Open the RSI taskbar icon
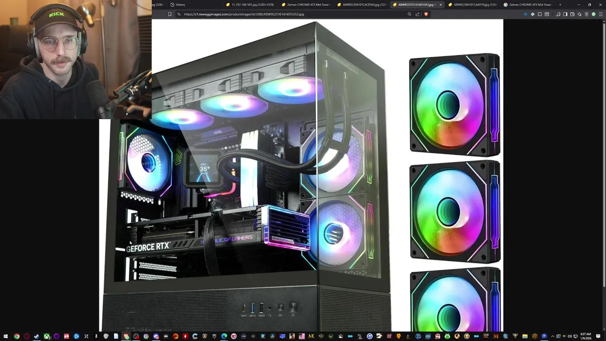Viewport: 606px width, 341px height. (x=428, y=336)
